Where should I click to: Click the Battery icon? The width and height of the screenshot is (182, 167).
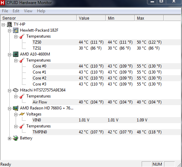click(16, 138)
